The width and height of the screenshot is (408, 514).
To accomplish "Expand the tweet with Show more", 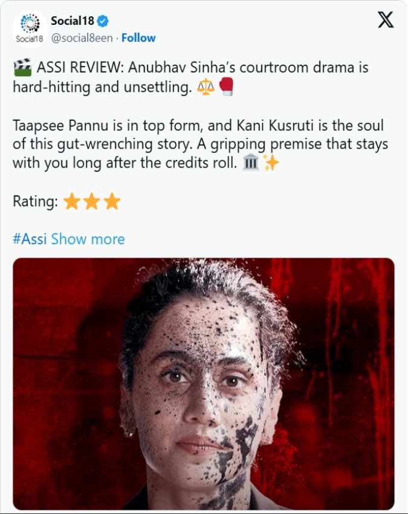I will coord(88,239).
